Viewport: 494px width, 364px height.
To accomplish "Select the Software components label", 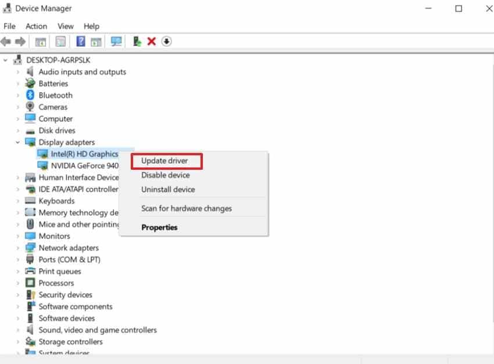I will [x=76, y=306].
